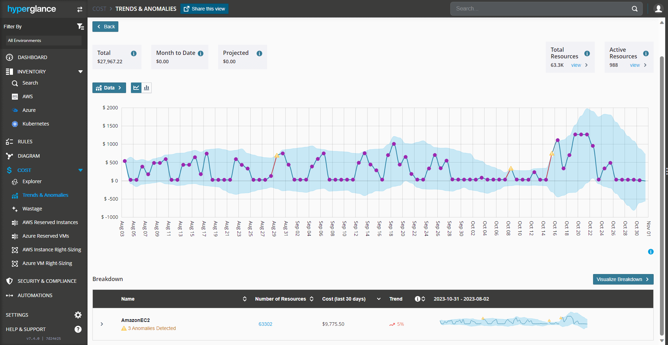Click the user profile avatar icon
This screenshot has height=345, width=668.
(x=658, y=9)
